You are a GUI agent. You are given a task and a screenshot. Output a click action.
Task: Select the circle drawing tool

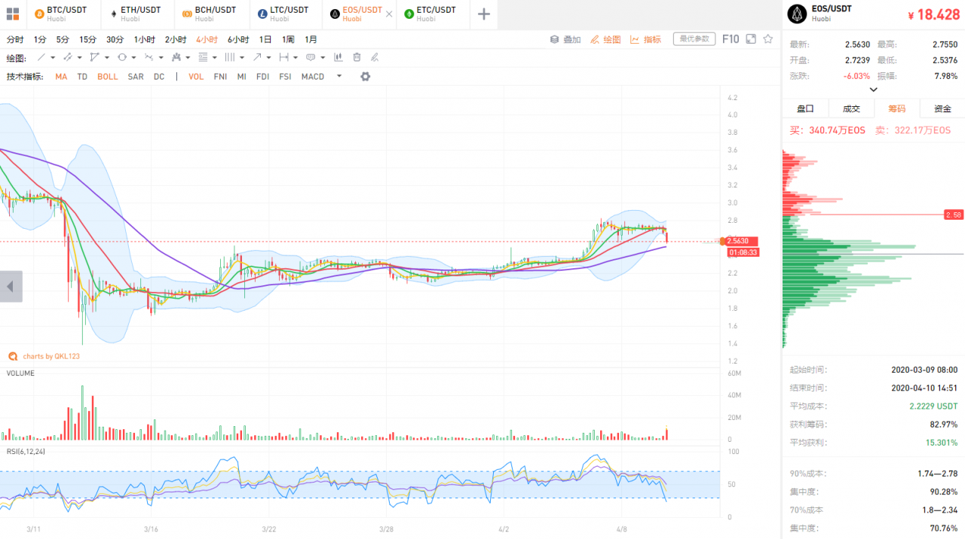121,57
